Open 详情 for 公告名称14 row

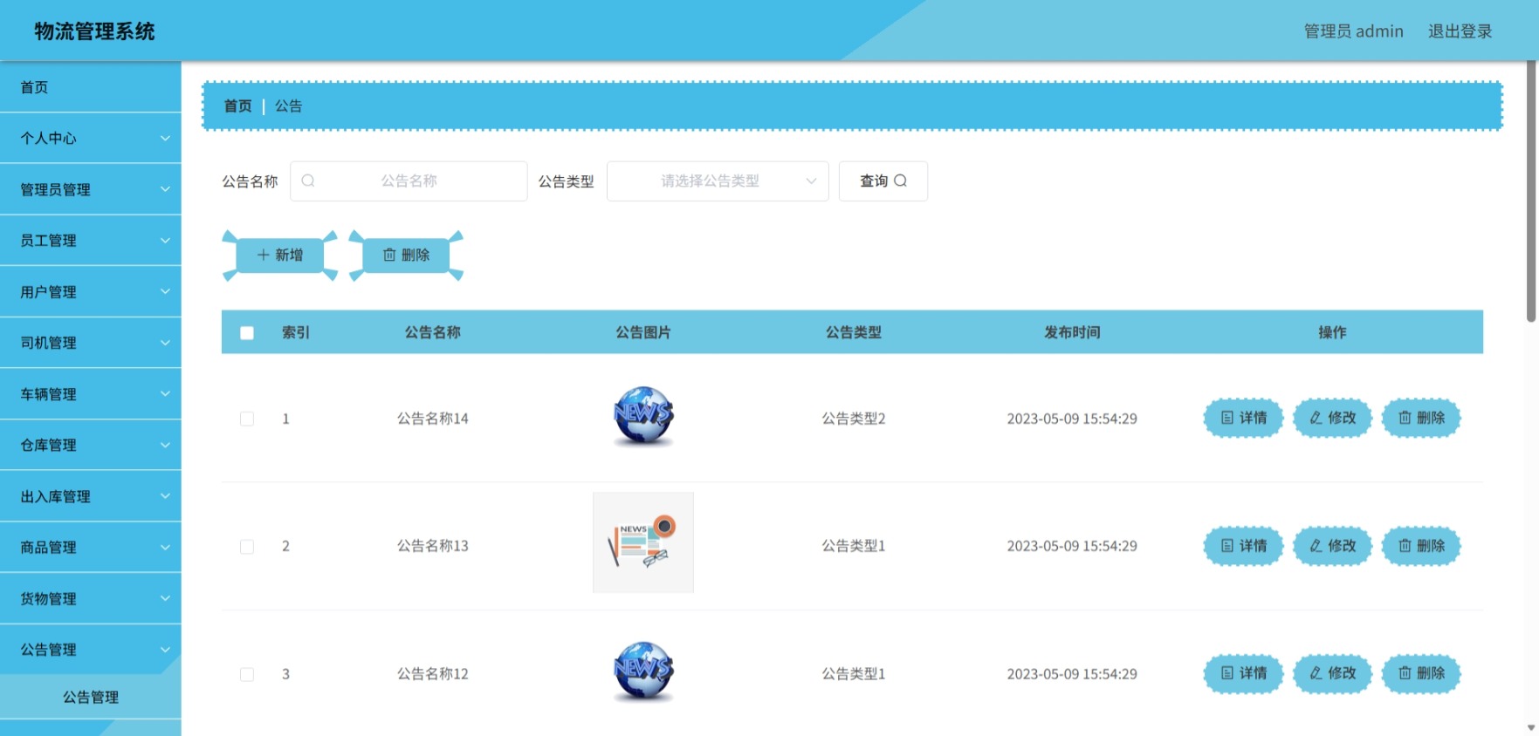(x=1243, y=418)
